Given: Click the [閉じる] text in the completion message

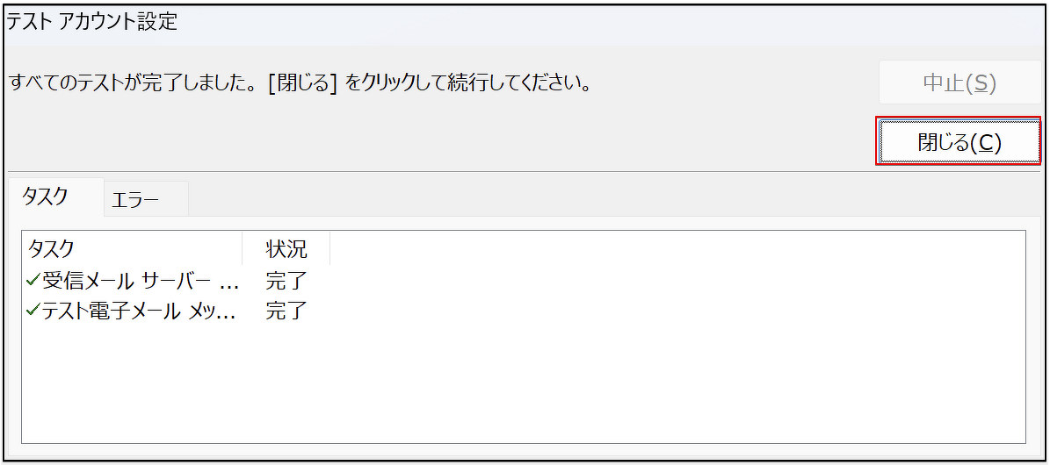Looking at the screenshot, I should pyautogui.click(x=303, y=84).
